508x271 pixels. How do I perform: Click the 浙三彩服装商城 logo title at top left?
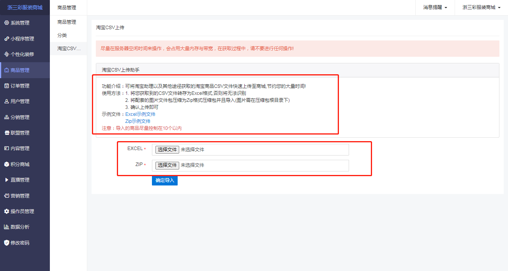[x=25, y=7]
